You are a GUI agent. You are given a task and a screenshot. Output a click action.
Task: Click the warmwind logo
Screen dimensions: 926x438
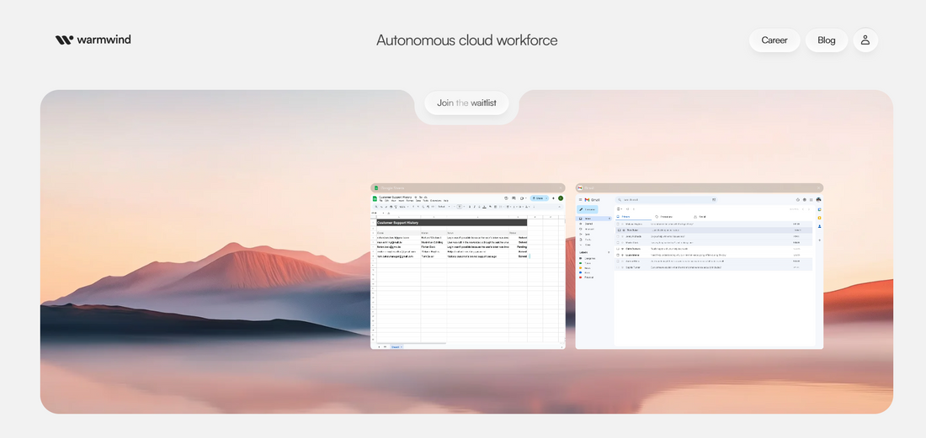click(x=93, y=40)
